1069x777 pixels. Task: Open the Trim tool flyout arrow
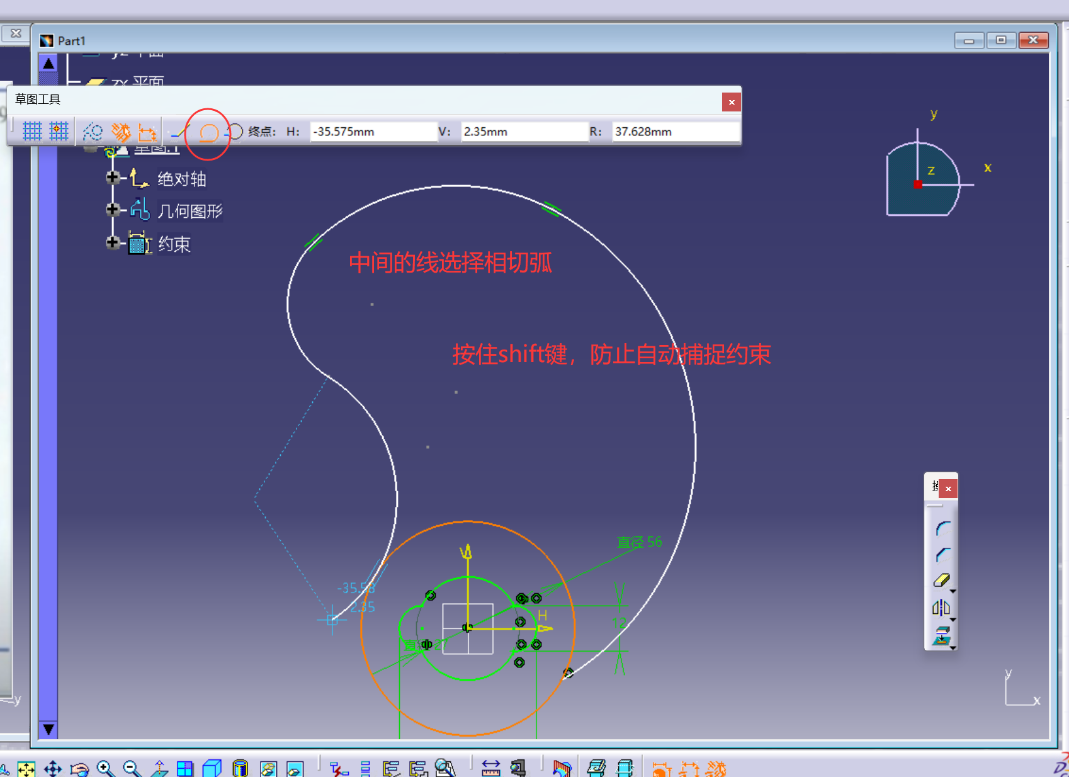[x=953, y=592]
